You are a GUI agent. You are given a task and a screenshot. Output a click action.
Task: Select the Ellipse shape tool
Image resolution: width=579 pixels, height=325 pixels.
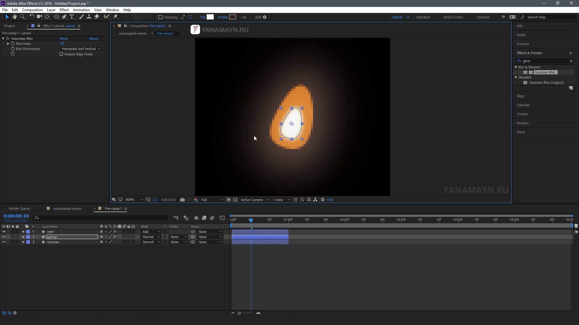[x=56, y=17]
